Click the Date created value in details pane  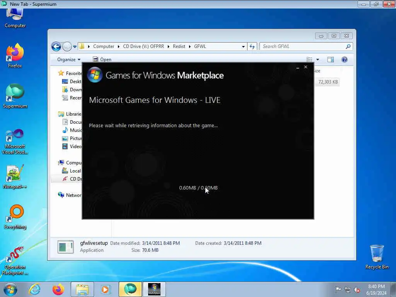click(x=242, y=243)
